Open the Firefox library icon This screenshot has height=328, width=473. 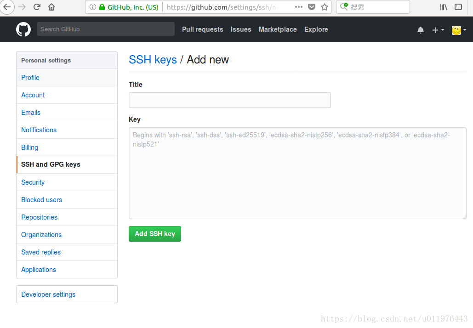point(444,7)
